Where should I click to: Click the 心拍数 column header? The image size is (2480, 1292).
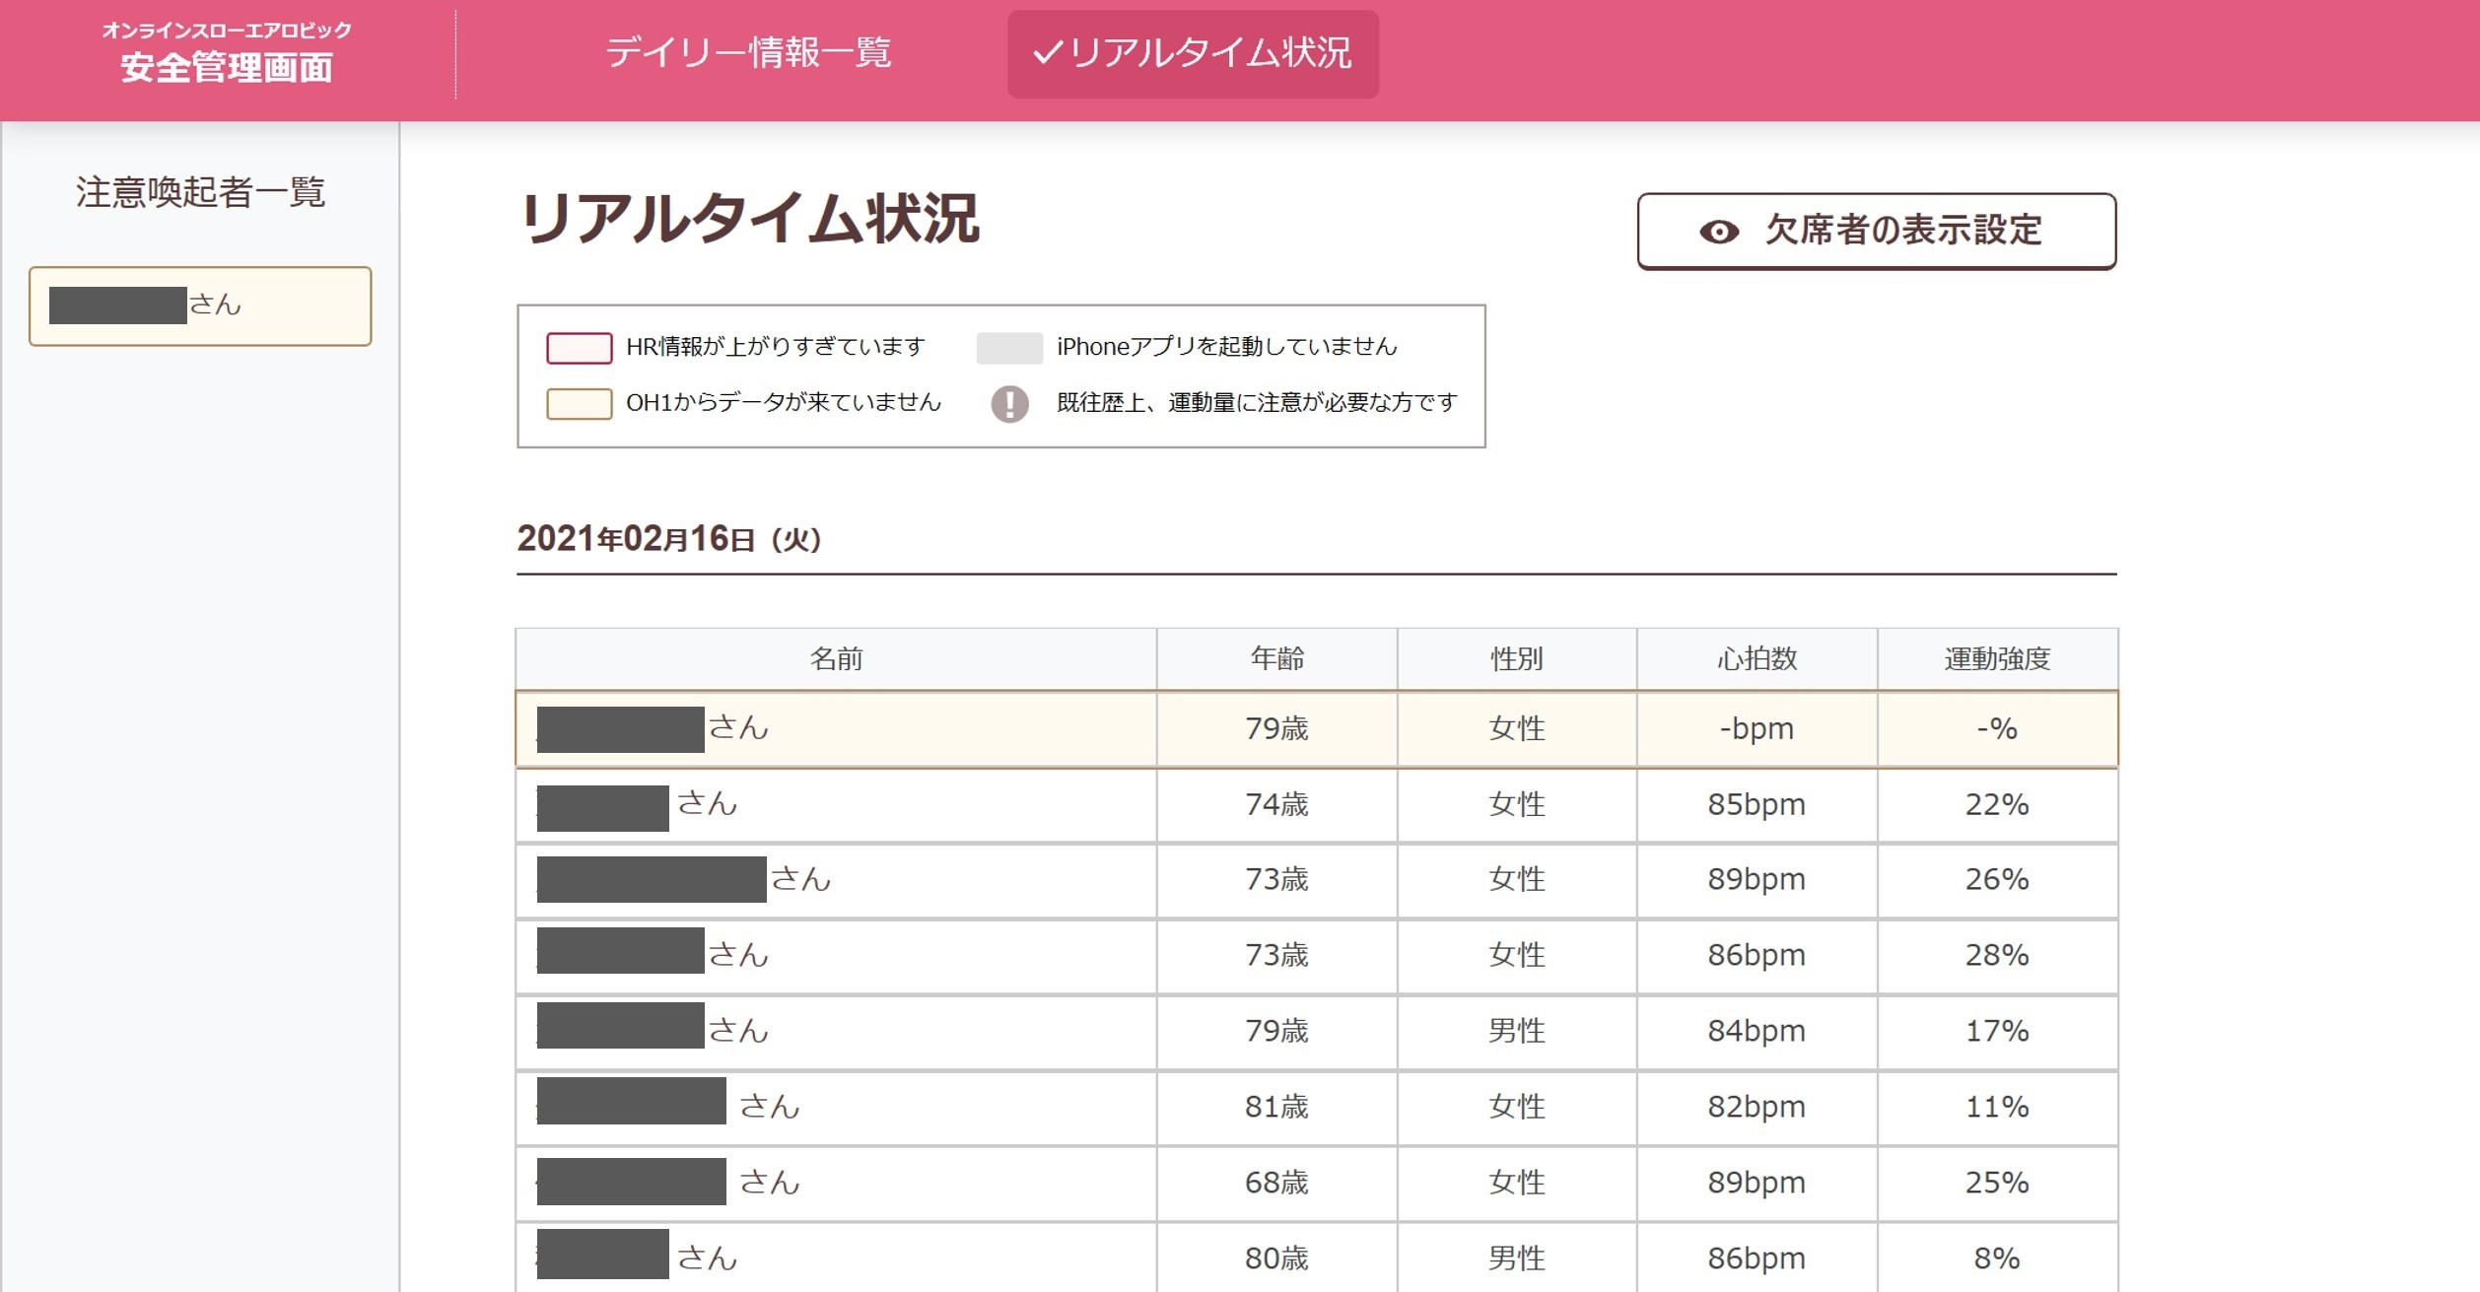coord(1757,658)
